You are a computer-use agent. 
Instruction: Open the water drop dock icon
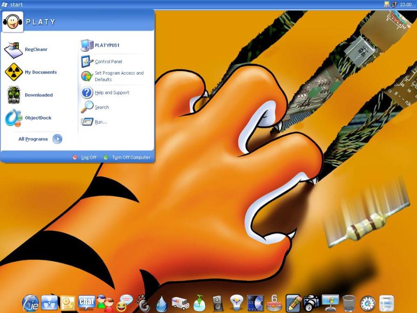(161, 304)
